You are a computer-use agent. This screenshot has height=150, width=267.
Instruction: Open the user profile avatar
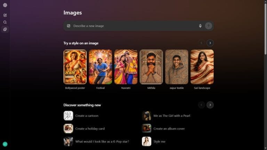pos(5,144)
